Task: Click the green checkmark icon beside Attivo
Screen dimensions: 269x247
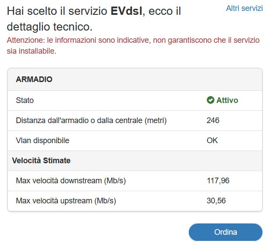Action: (x=211, y=100)
